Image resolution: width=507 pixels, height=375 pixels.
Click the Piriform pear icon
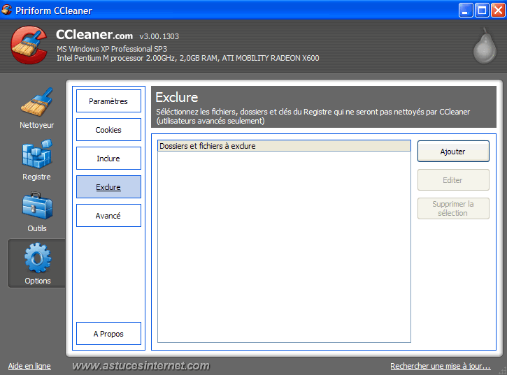click(x=485, y=45)
